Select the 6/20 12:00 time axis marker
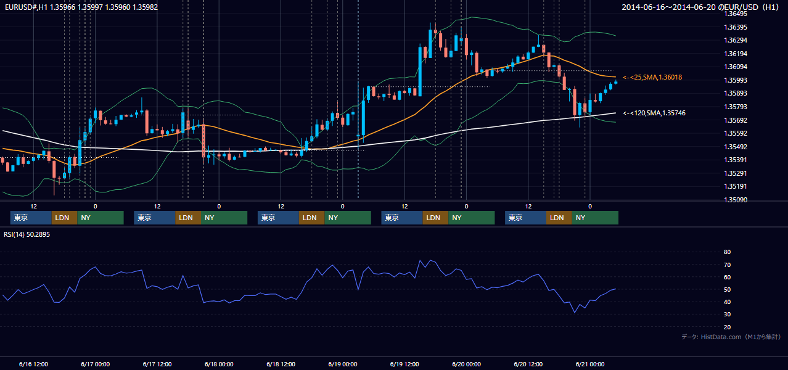Viewport: 788px width, 370px height. pos(528,364)
